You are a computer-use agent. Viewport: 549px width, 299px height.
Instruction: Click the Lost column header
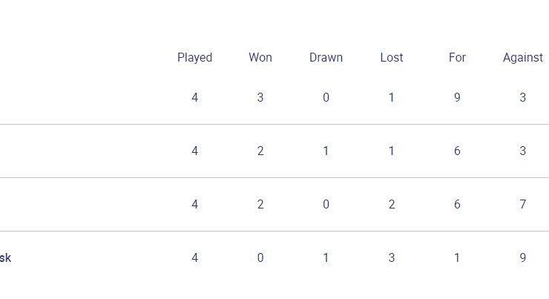(392, 57)
